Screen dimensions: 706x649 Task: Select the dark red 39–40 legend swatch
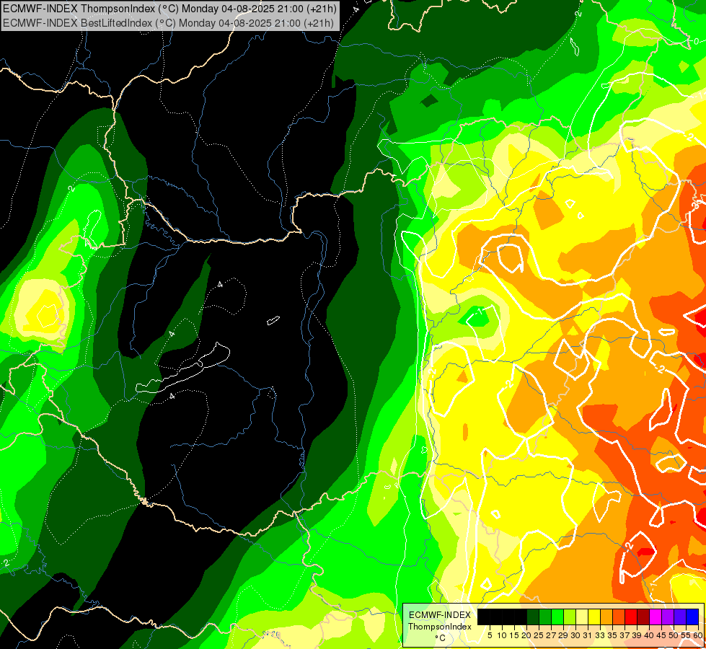(643, 617)
